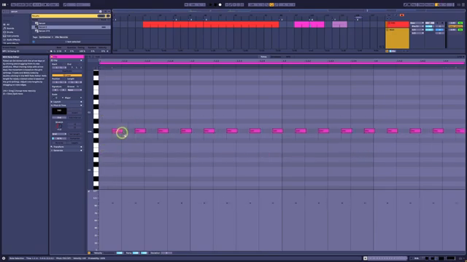Toggle the clip Scale mode icon

coord(53,98)
